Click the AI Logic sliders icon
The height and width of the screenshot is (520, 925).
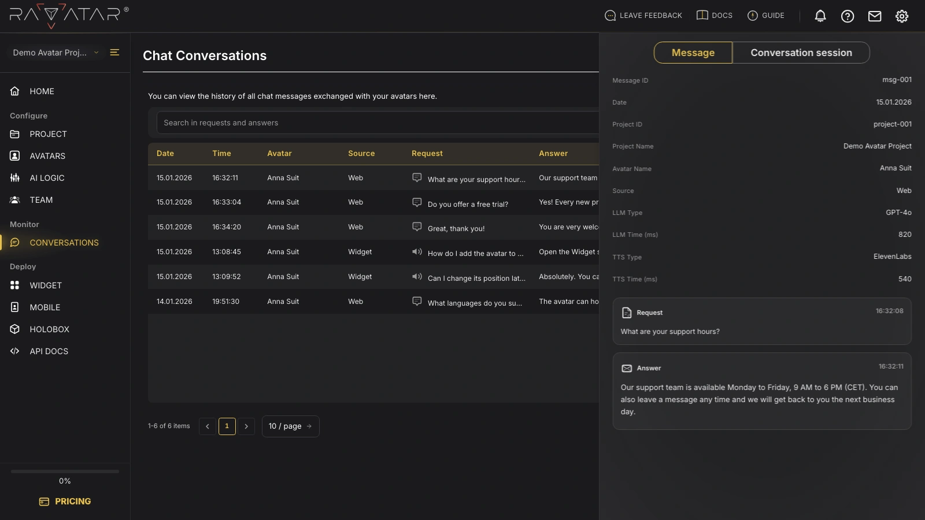(x=15, y=178)
